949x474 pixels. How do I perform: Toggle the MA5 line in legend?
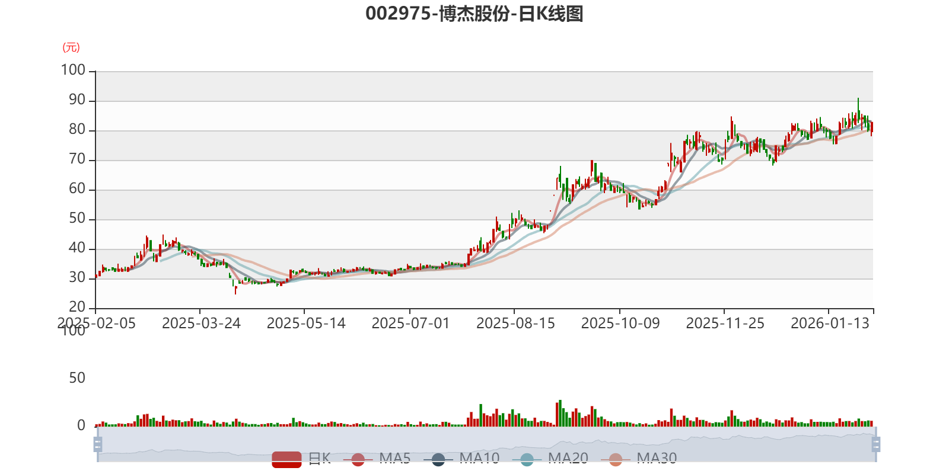(377, 459)
